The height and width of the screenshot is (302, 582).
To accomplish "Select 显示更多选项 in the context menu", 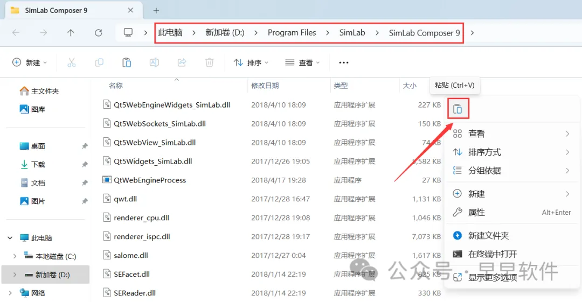I will [512, 277].
